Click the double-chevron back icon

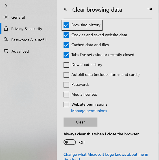pyautogui.click(x=65, y=9)
